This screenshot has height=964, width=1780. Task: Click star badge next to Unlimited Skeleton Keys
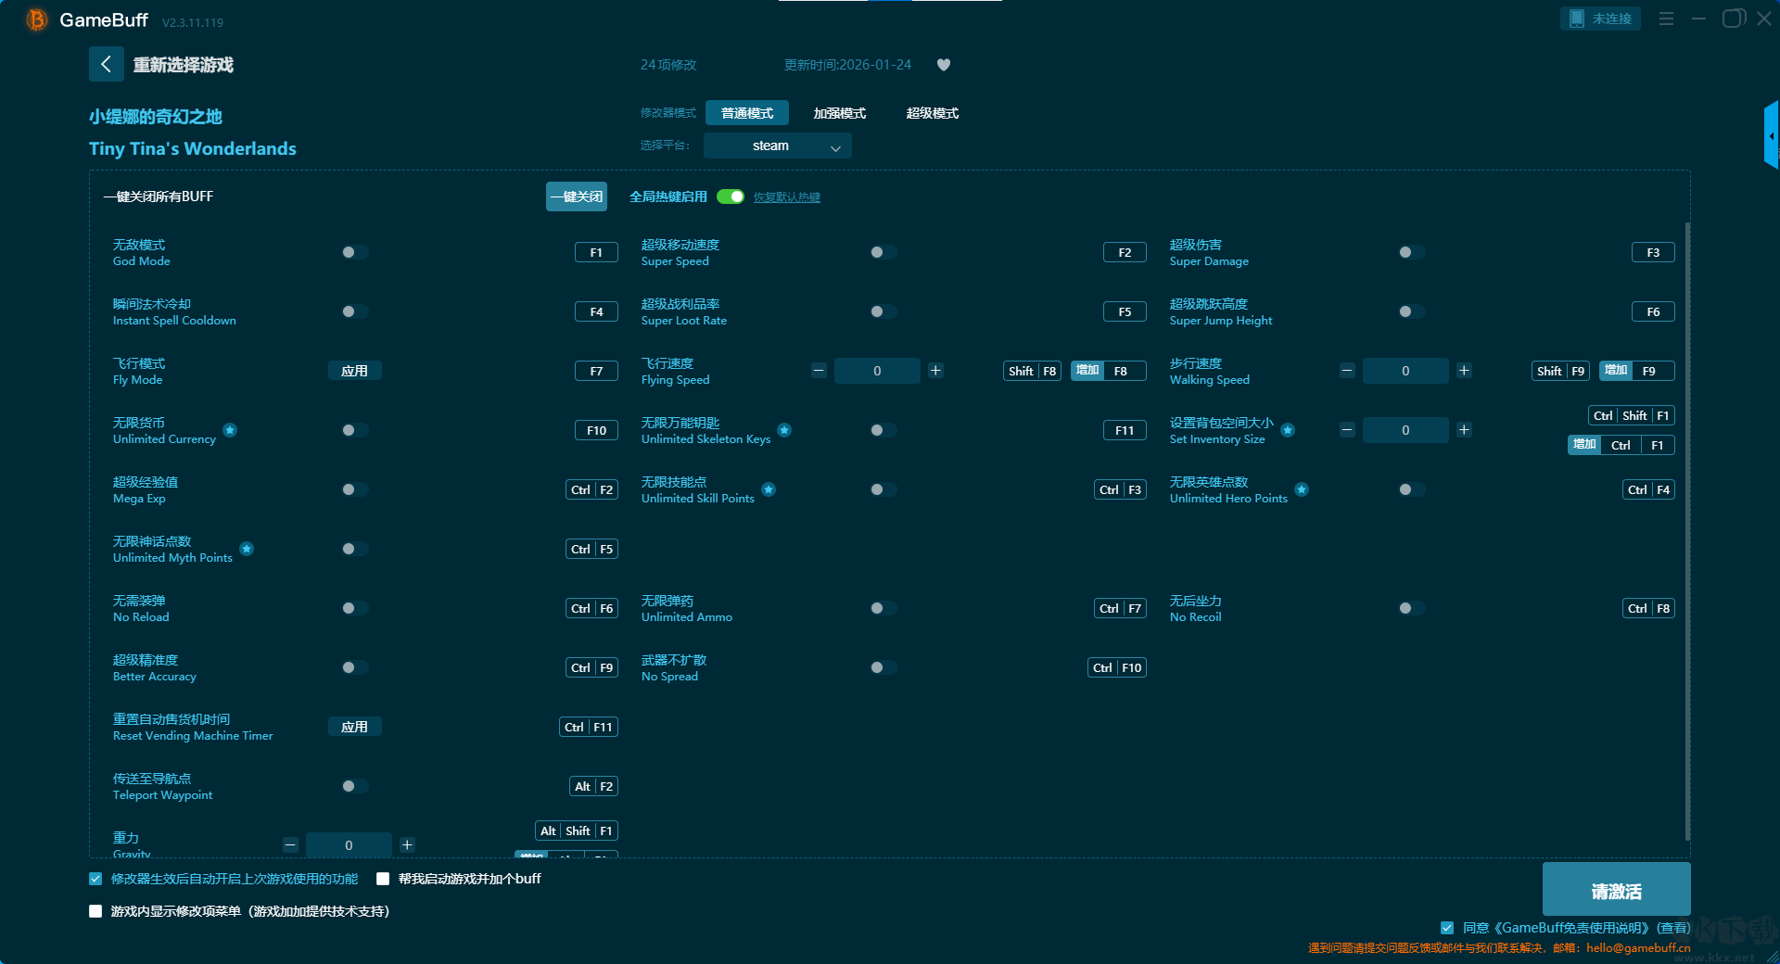click(x=784, y=430)
